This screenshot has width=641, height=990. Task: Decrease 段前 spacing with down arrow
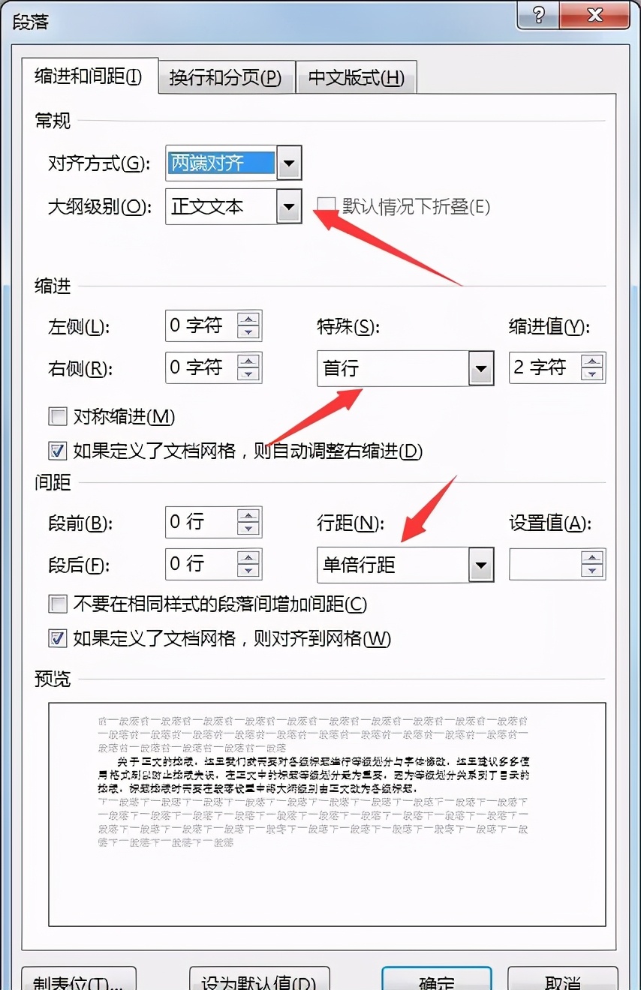coord(248,529)
